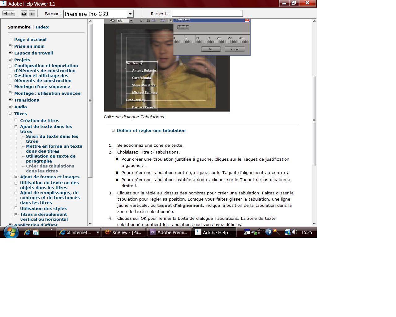
Task: Expand Ajout de formes et images
Action: (16, 176)
